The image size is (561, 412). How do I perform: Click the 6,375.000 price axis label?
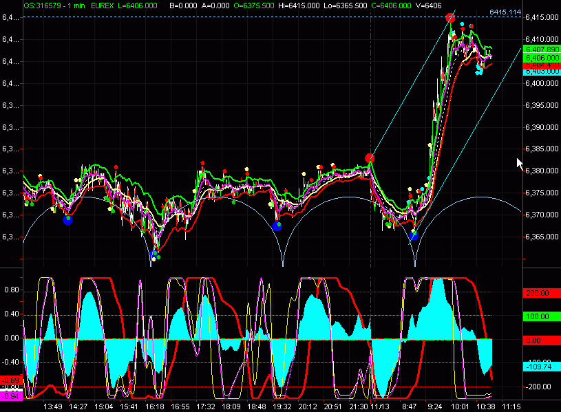pos(542,193)
